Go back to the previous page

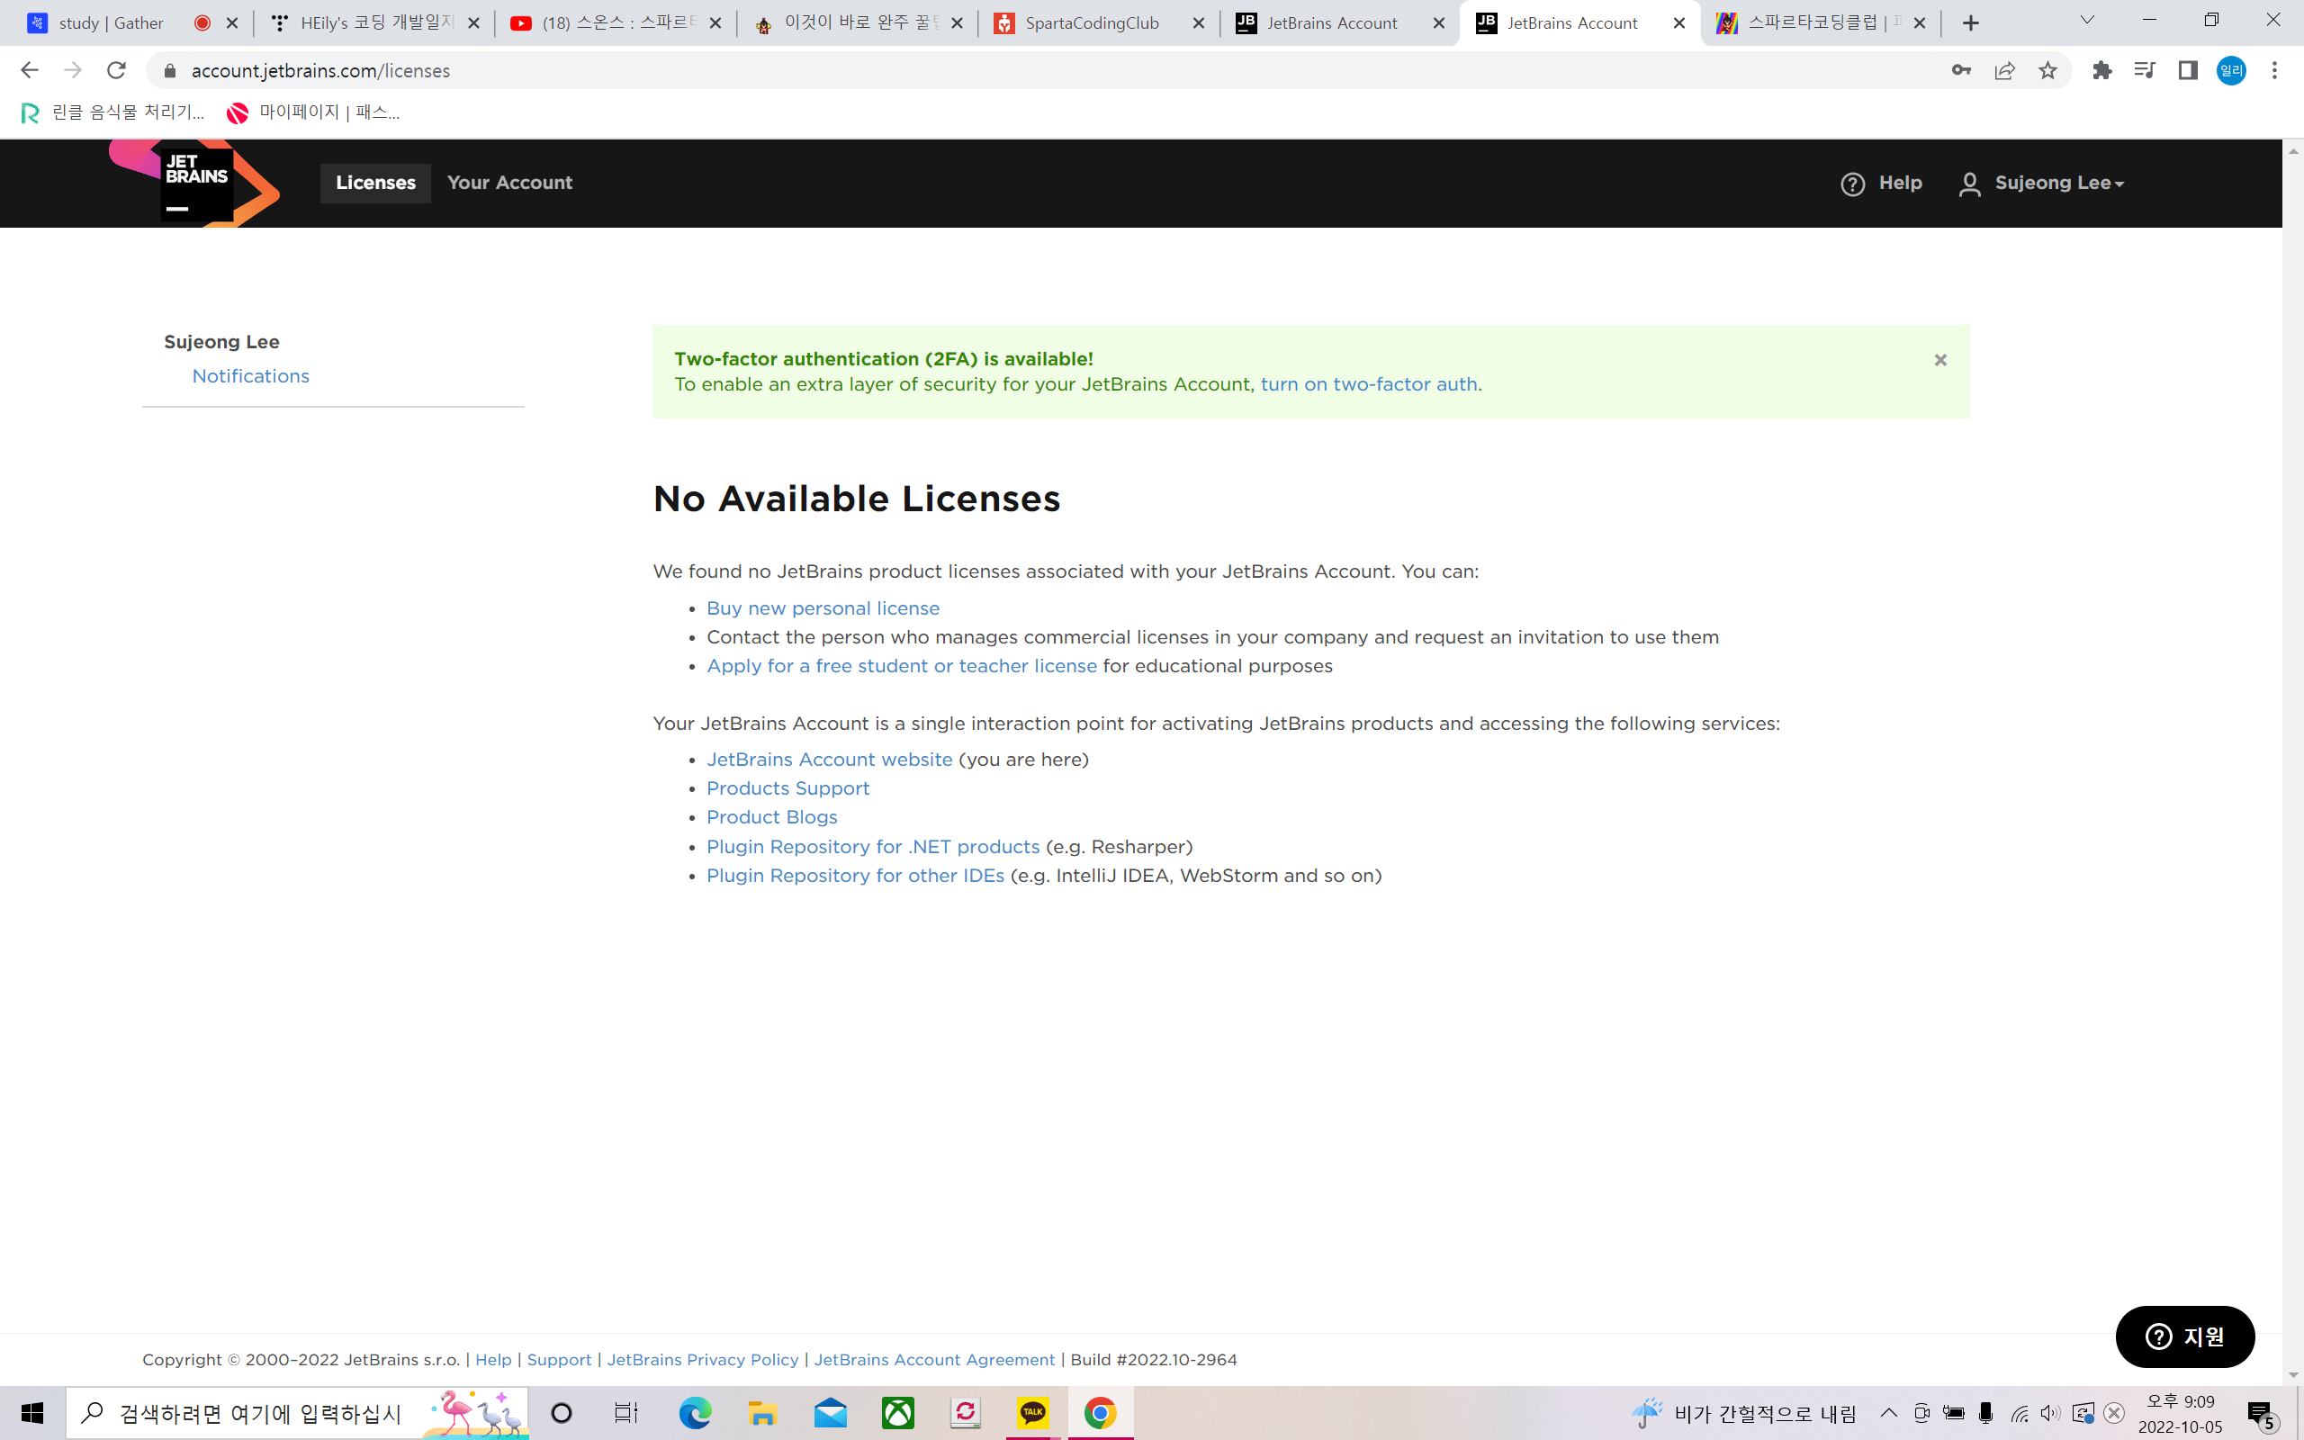30,70
